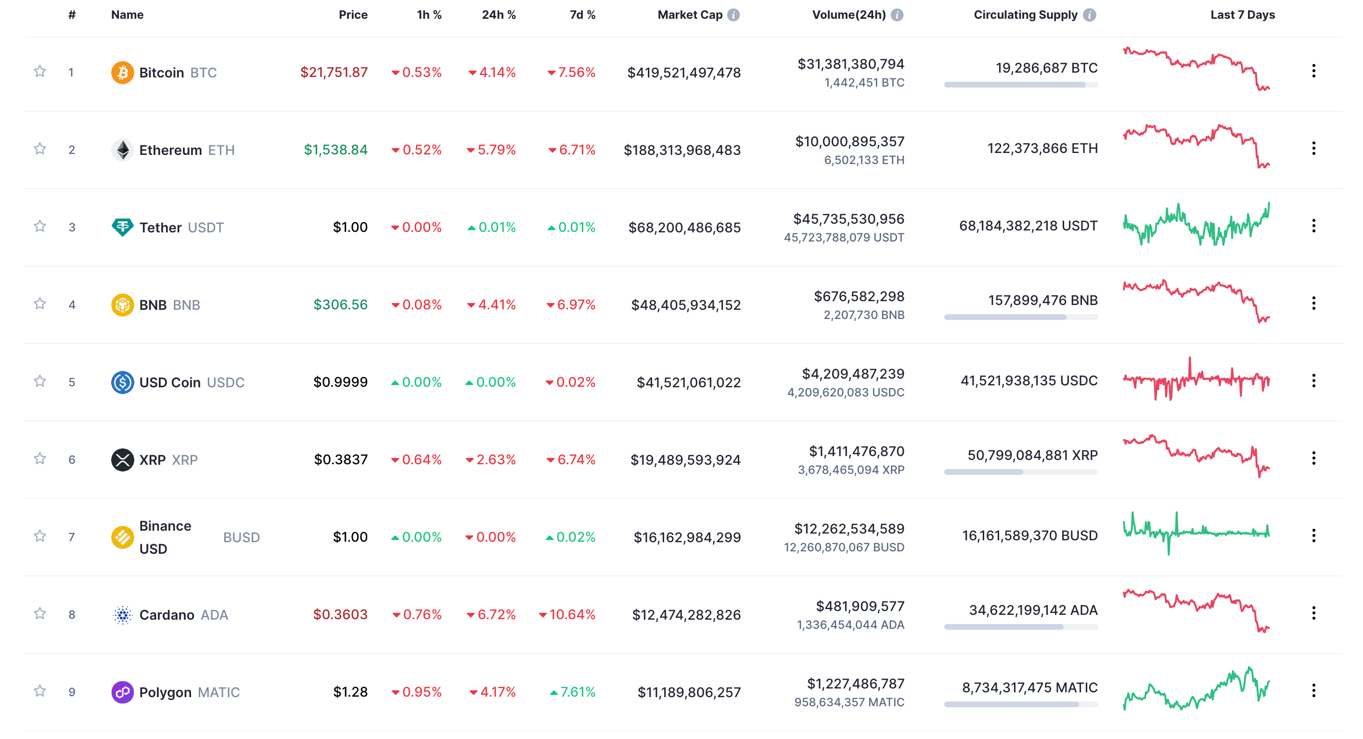1363x739 pixels.
Task: Click the Cardano price $0.3603
Action: (340, 614)
